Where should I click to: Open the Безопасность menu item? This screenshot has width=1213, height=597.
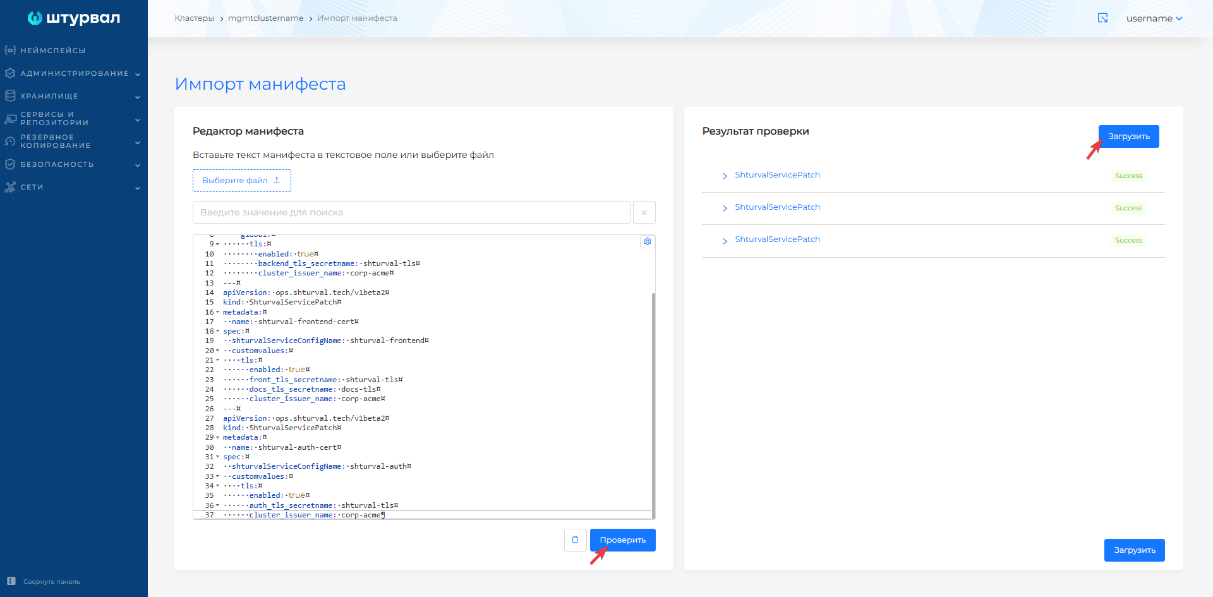click(x=57, y=164)
